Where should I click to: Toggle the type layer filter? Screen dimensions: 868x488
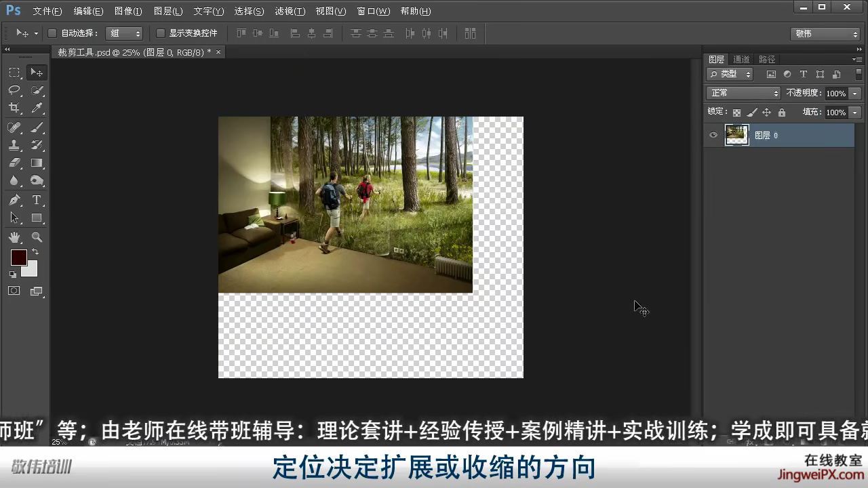[x=804, y=75]
